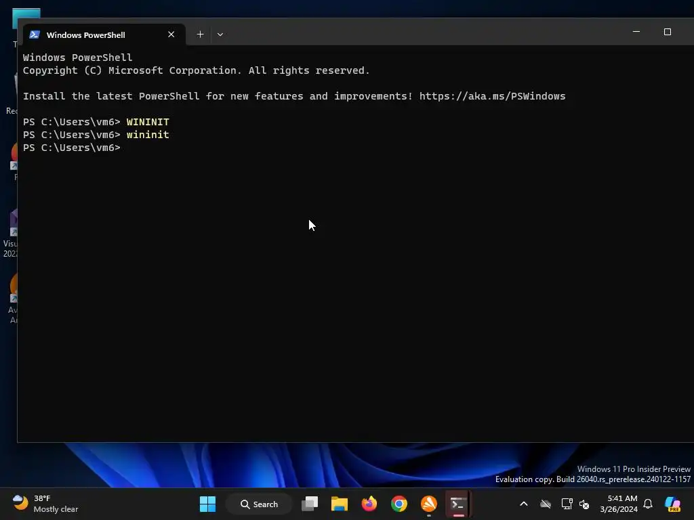Click the lowercase wininit command text
Viewport: 694px width, 520px height.
[x=148, y=135]
